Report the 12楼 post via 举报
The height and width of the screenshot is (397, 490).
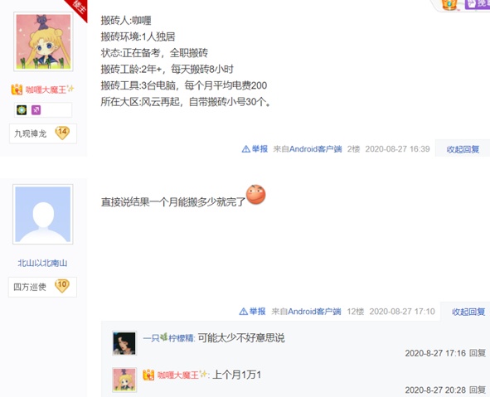253,312
